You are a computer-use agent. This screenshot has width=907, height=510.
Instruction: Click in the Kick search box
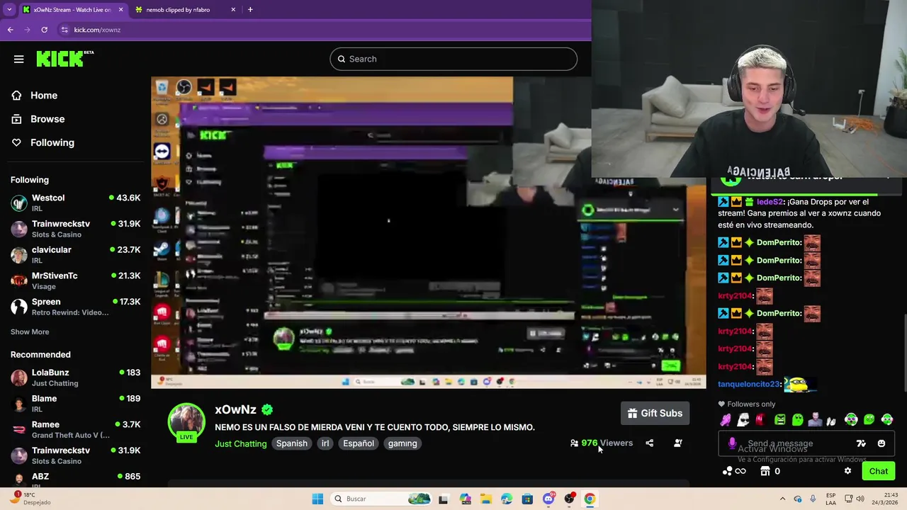[453, 59]
